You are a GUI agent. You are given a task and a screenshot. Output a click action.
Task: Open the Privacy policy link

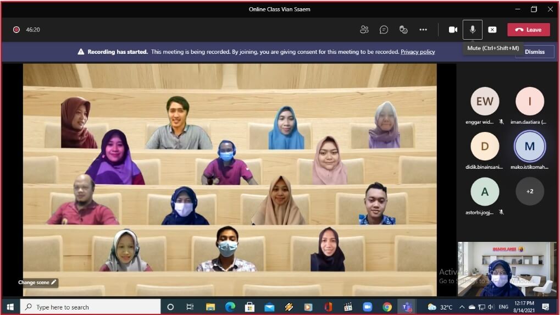point(418,52)
